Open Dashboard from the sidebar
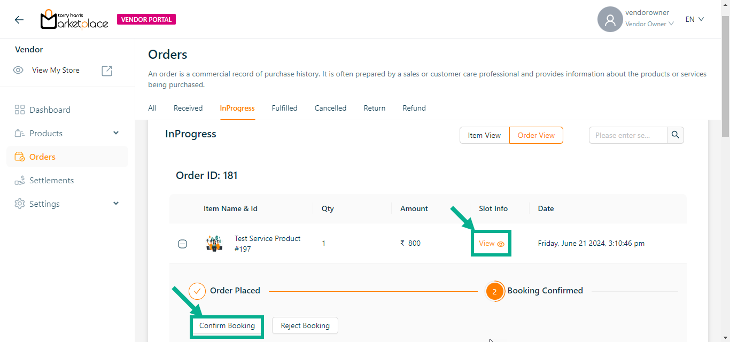Image resolution: width=730 pixels, height=342 pixels. [x=50, y=110]
